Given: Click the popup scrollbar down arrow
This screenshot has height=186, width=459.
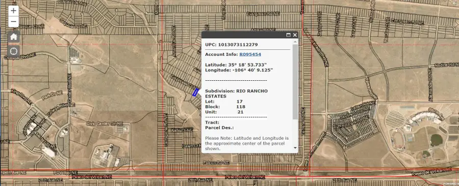Looking at the screenshot, I should pyautogui.click(x=295, y=148).
